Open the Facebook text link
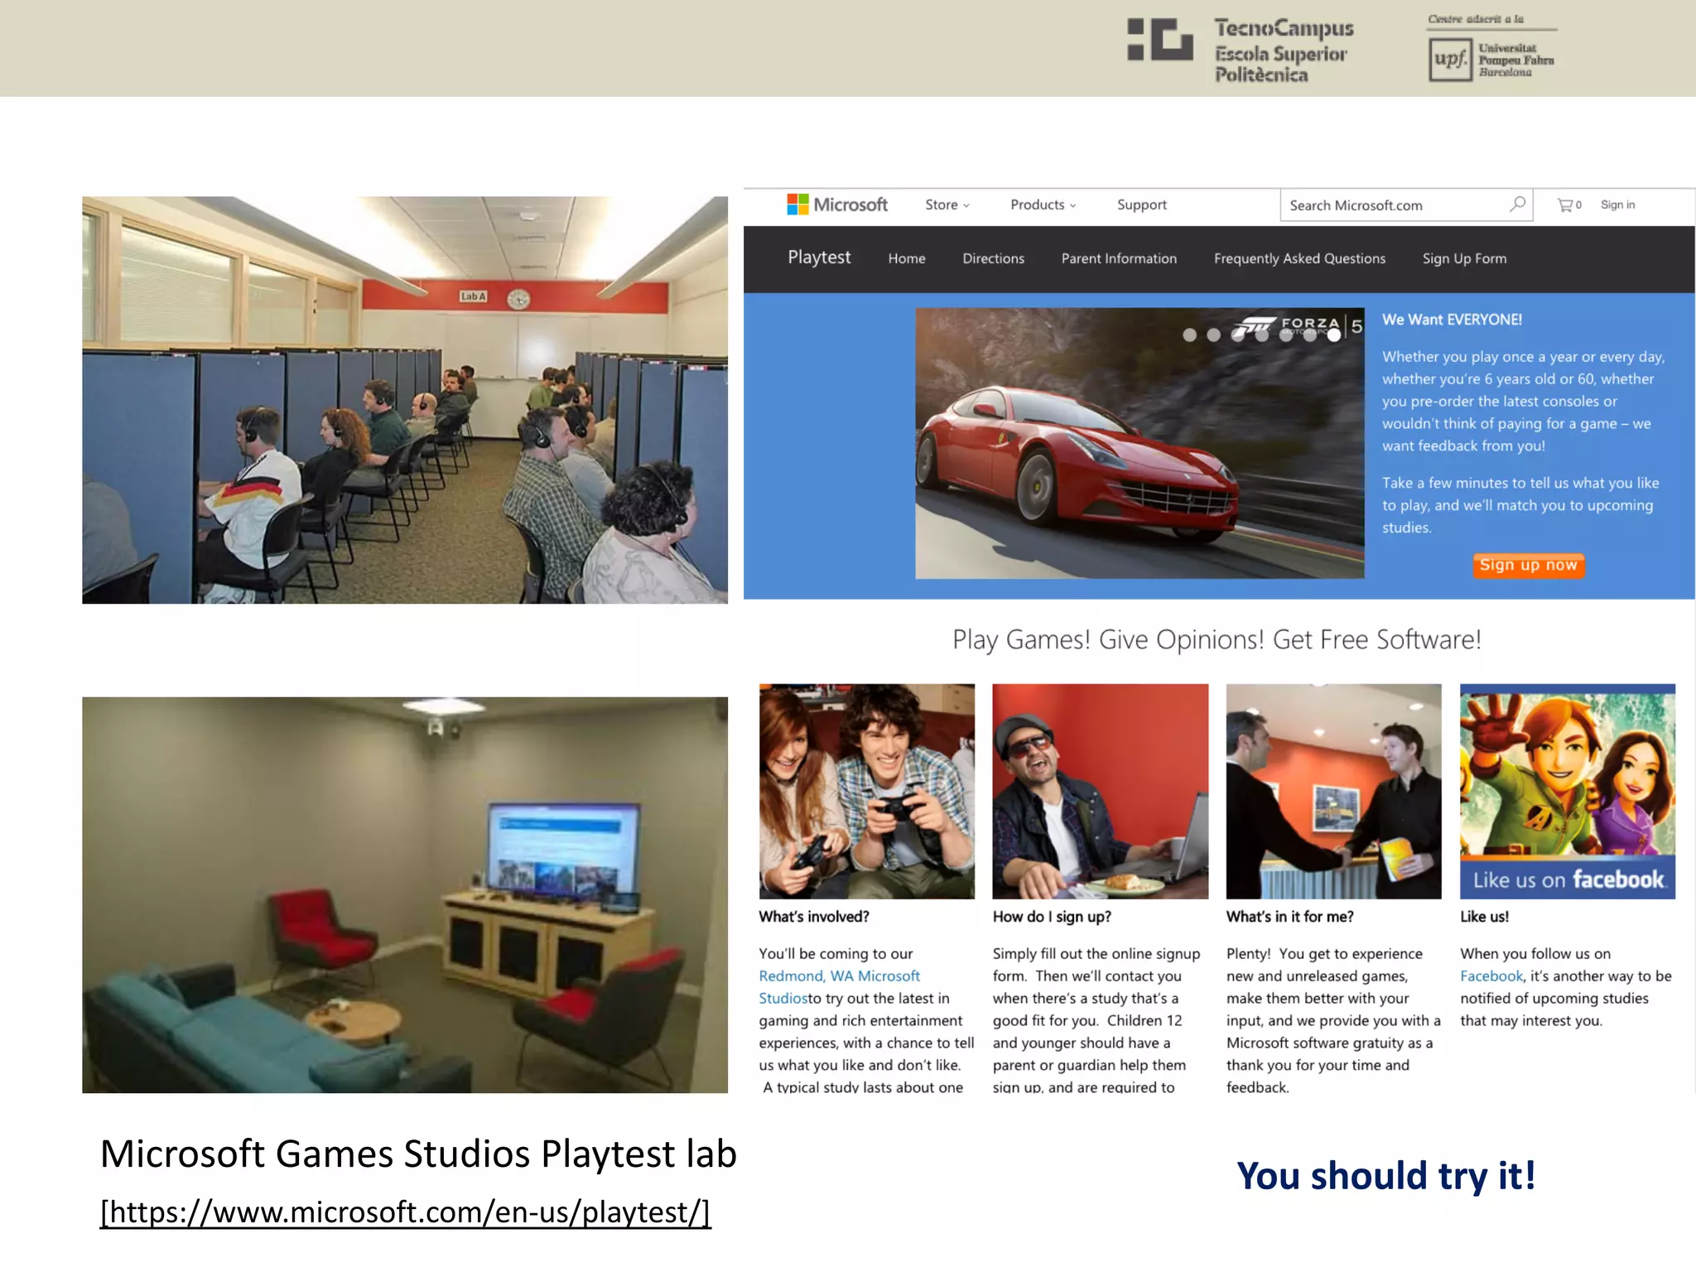This screenshot has height=1272, width=1696. click(1491, 976)
